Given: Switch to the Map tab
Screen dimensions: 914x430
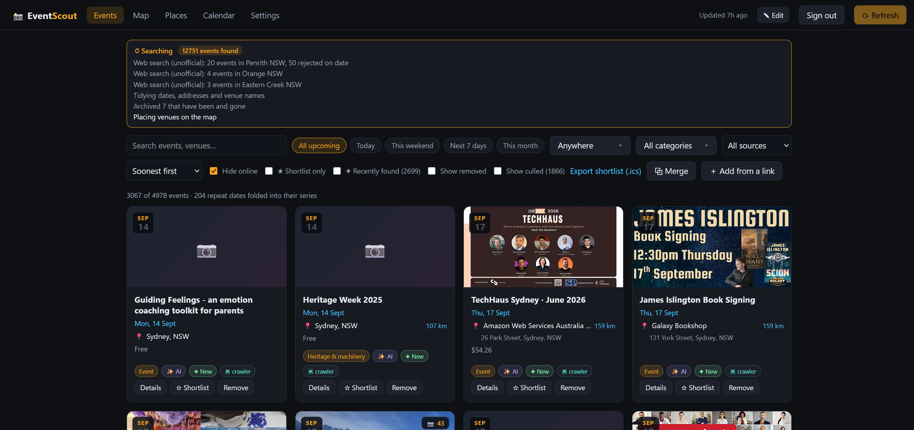Looking at the screenshot, I should 141,15.
